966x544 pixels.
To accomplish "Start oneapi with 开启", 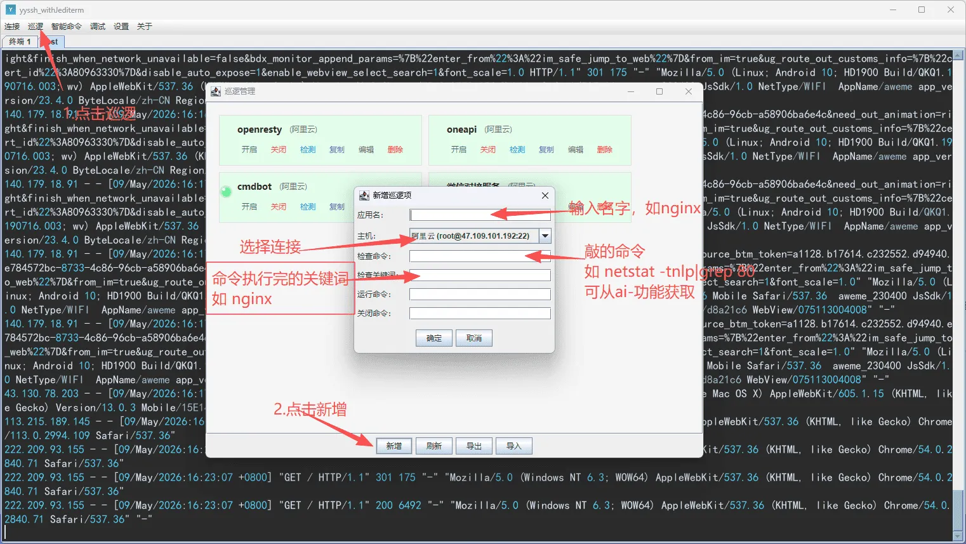I will (459, 150).
